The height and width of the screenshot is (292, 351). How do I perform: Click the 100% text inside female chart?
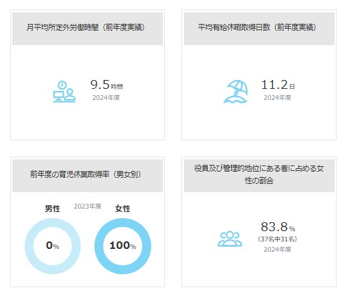click(122, 245)
